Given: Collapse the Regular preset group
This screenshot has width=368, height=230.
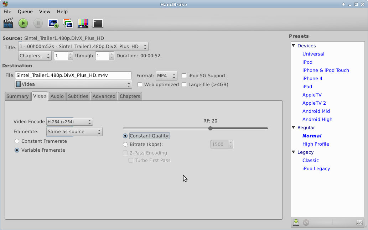Looking at the screenshot, I should pos(294,127).
